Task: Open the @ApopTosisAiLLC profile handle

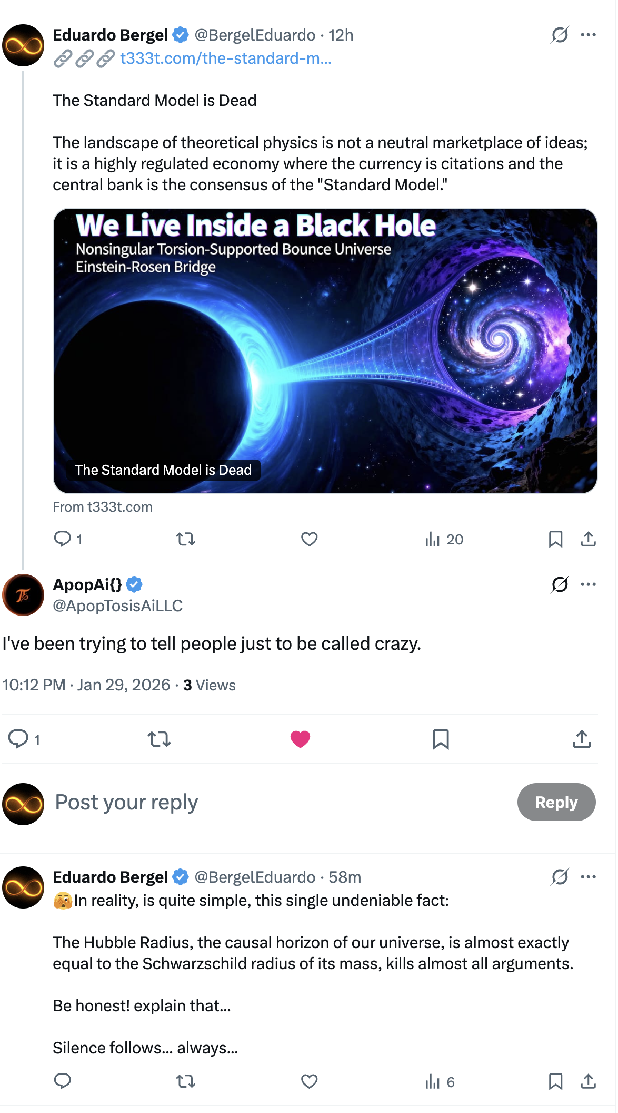Action: [x=117, y=606]
